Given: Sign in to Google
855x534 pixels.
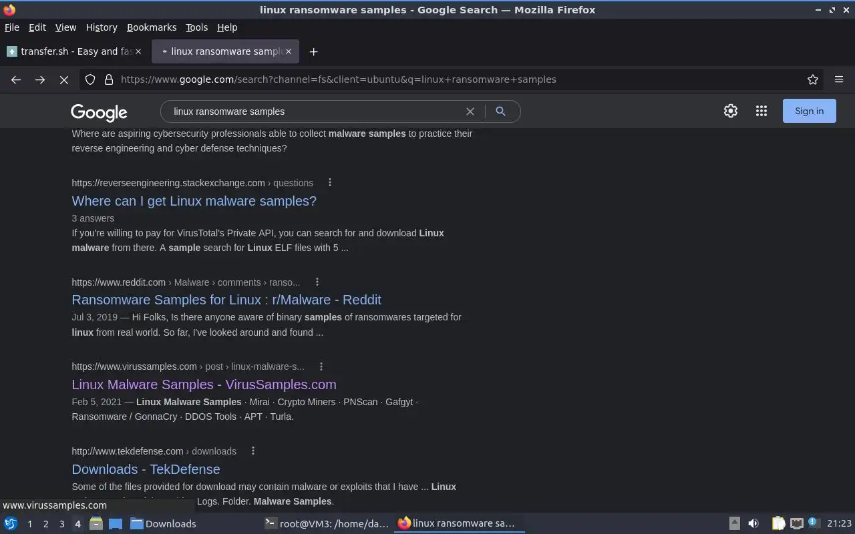Looking at the screenshot, I should point(809,111).
